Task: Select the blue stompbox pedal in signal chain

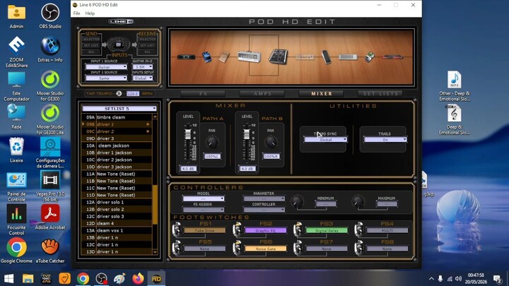Action: tap(206, 56)
